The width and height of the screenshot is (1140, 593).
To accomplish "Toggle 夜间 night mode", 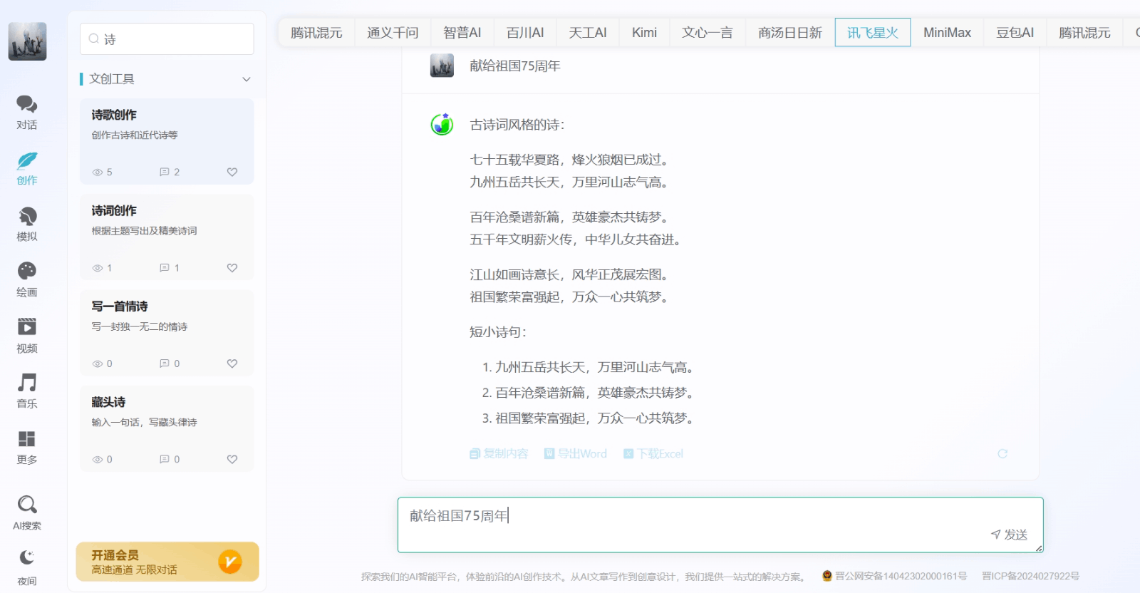I will tap(27, 567).
